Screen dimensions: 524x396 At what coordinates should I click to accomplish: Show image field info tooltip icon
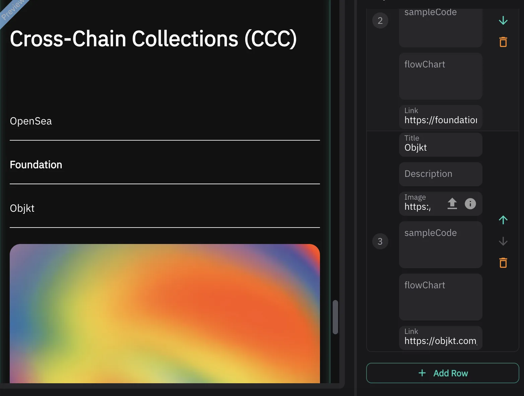coord(470,204)
